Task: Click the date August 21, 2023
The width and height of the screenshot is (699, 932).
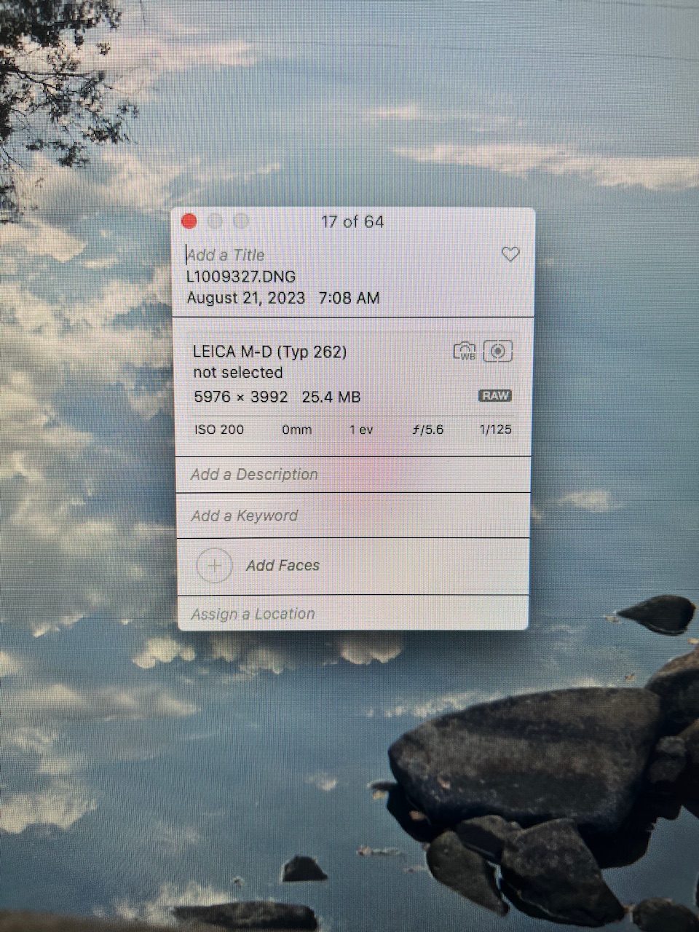Action: pyautogui.click(x=245, y=298)
